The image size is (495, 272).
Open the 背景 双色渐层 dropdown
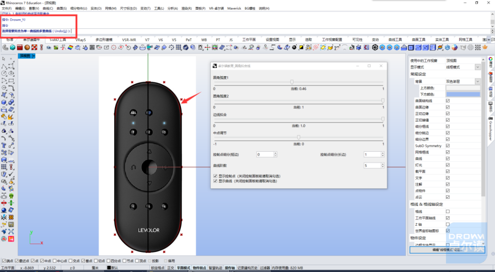[478, 81]
